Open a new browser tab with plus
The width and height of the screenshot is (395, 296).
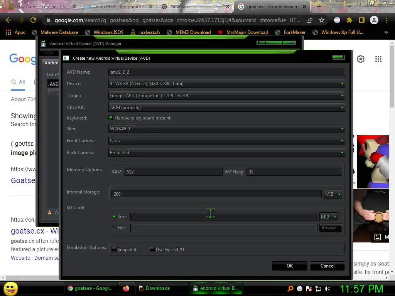(x=319, y=7)
